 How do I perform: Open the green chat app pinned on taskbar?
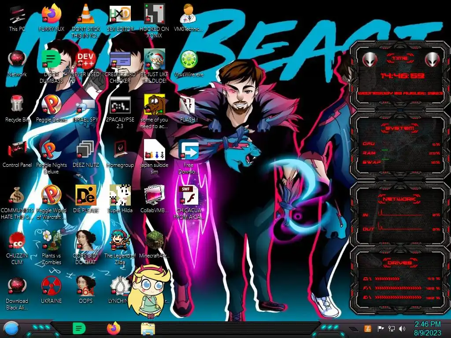[x=79, y=328]
